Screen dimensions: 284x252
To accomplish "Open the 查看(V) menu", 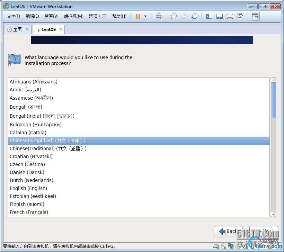I will [52, 16].
